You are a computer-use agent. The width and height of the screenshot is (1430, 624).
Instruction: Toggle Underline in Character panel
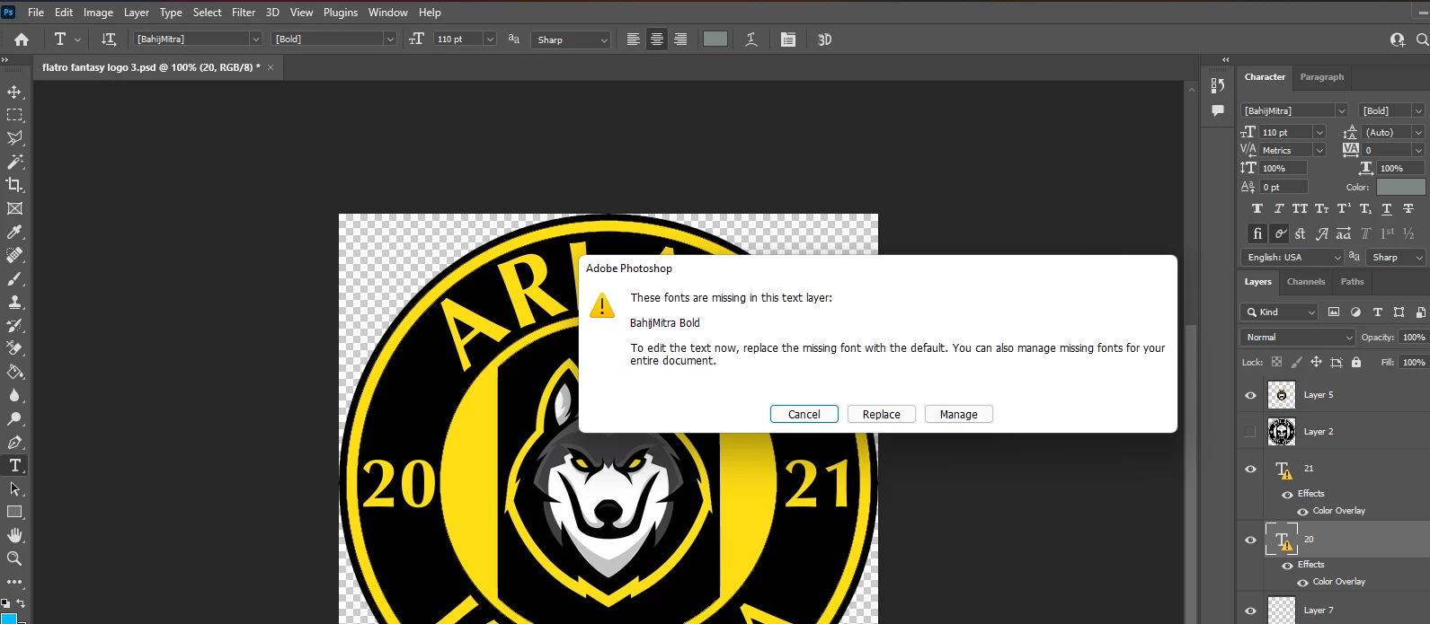click(1387, 208)
